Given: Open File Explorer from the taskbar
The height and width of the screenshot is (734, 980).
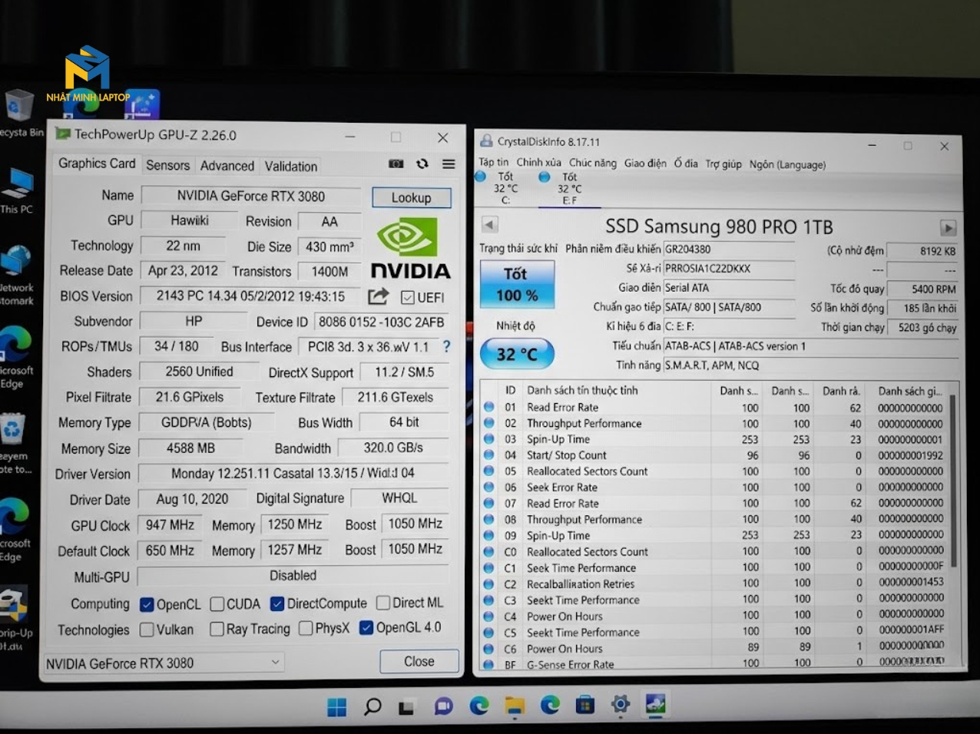Looking at the screenshot, I should (x=515, y=706).
